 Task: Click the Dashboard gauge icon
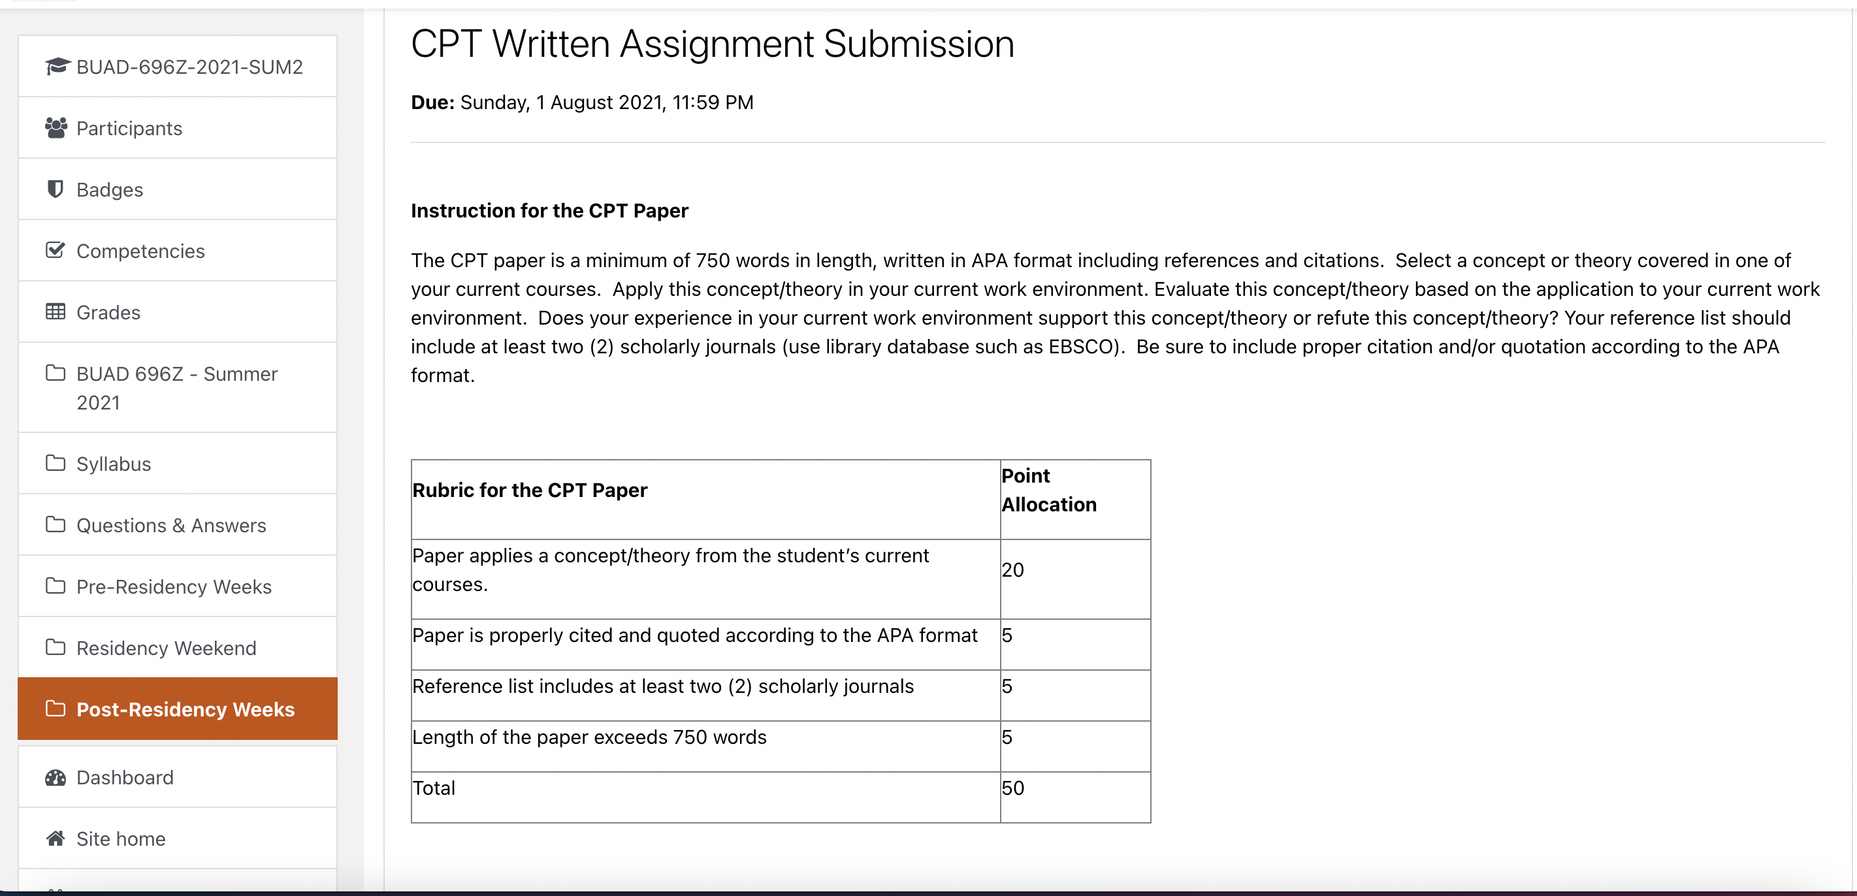coord(55,777)
